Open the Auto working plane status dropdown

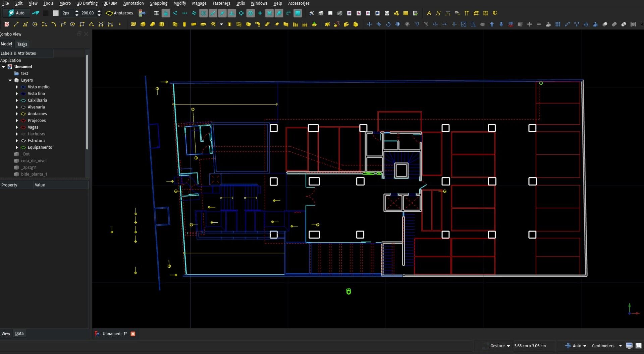pyautogui.click(x=576, y=346)
